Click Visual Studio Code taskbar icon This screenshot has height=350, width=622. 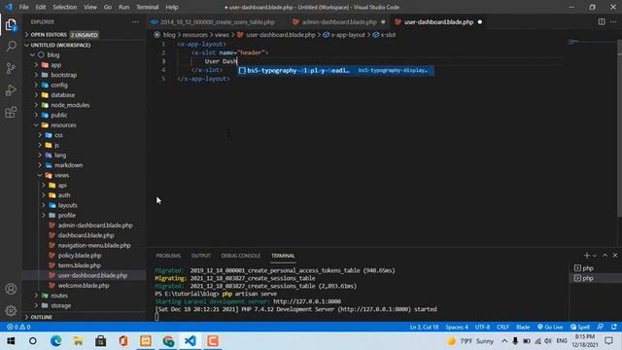coord(190,341)
